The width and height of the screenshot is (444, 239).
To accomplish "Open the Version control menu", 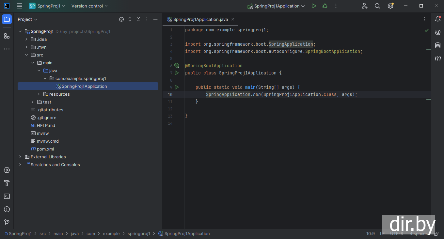I will 89,6.
